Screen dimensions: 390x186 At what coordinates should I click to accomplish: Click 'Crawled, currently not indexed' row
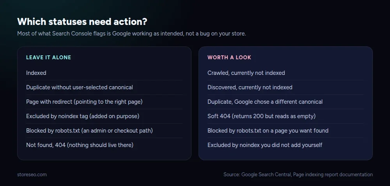tap(285, 73)
